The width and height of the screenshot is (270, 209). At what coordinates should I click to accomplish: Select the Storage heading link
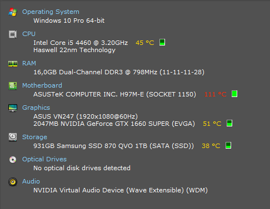click(x=34, y=137)
